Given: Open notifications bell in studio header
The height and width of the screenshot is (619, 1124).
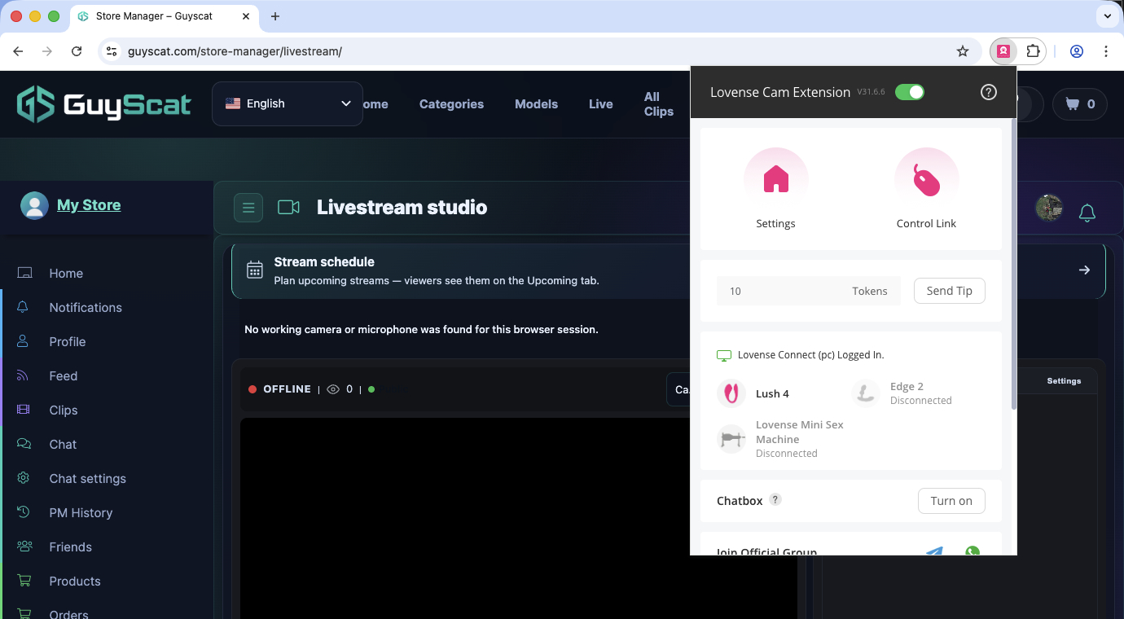Looking at the screenshot, I should tap(1087, 213).
